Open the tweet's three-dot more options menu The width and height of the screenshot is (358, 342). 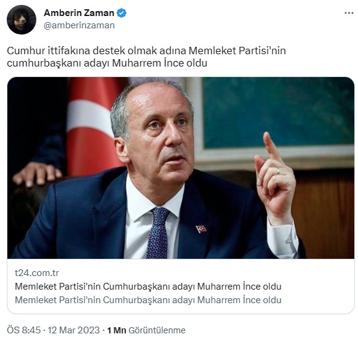pos(349,13)
